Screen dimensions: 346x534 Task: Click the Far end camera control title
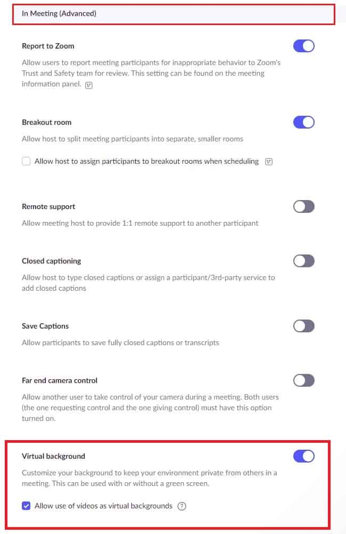(x=60, y=380)
